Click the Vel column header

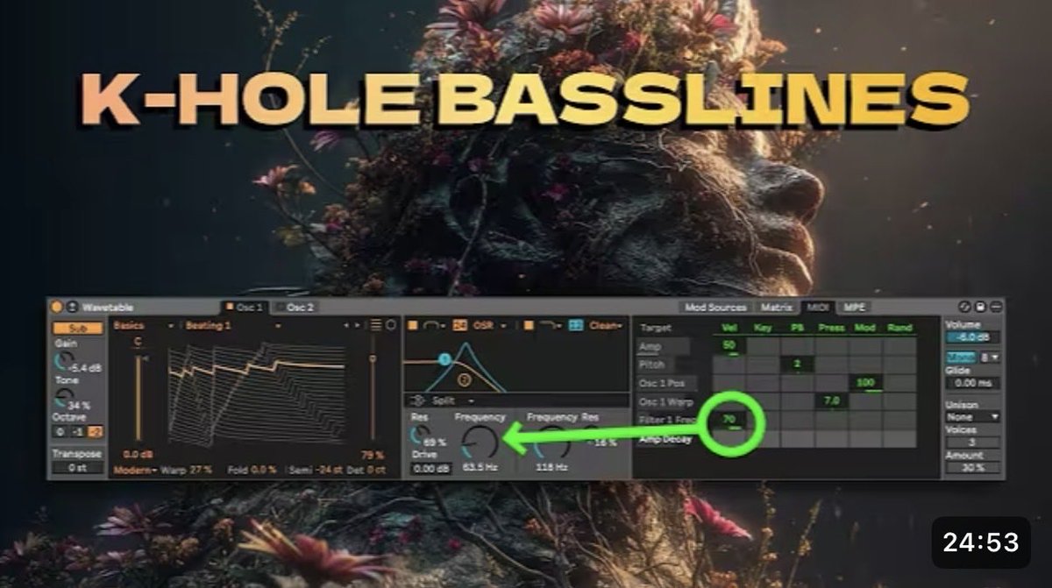(729, 328)
